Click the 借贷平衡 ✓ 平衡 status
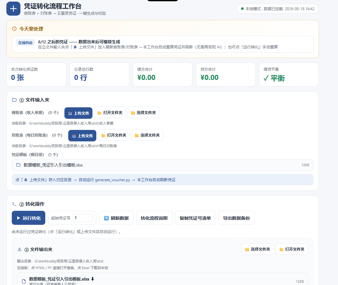 pos(274,78)
